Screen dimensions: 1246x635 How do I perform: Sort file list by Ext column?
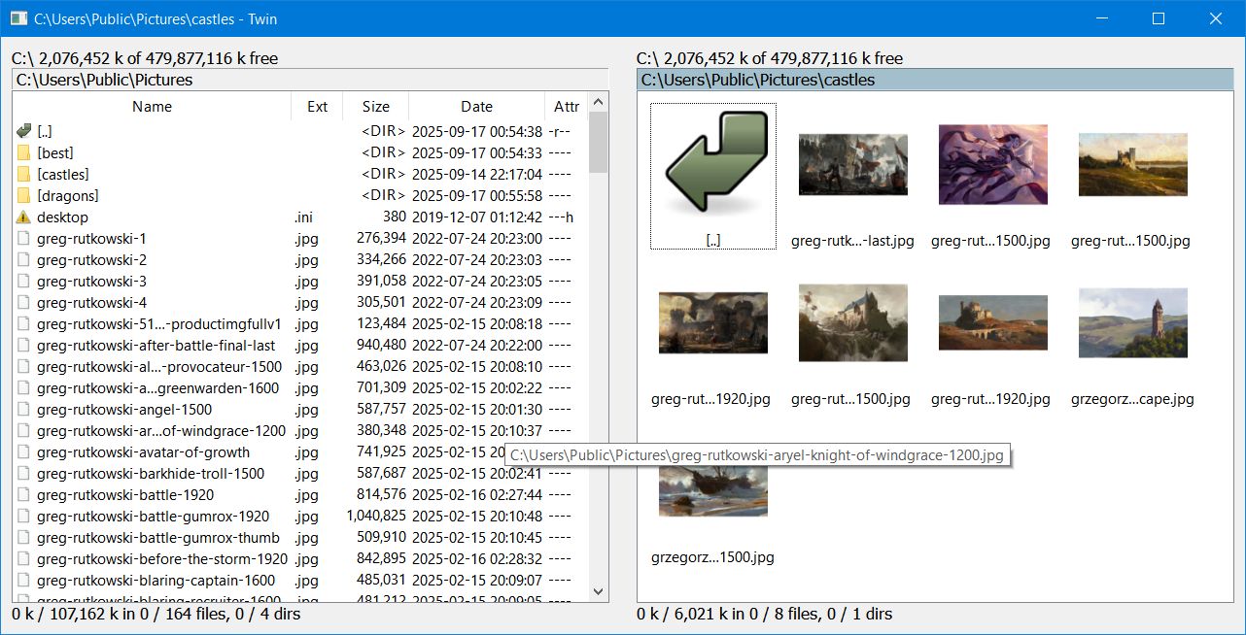coord(317,107)
